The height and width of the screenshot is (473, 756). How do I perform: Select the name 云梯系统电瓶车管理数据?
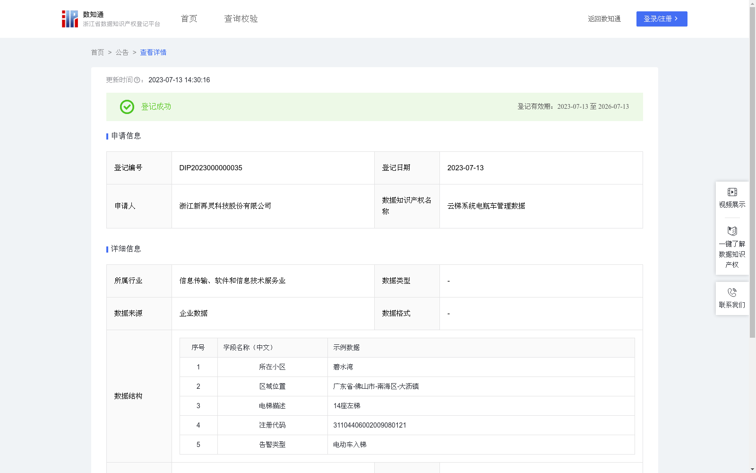click(x=486, y=206)
